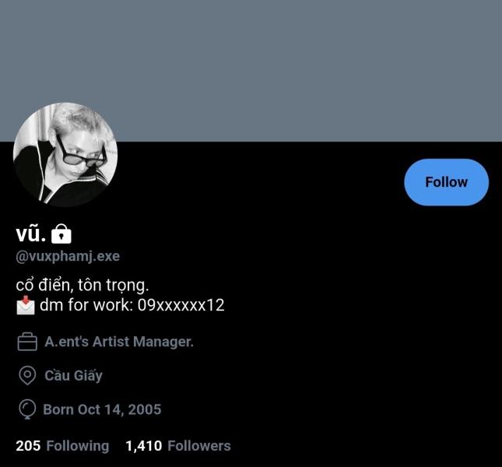Viewport: 502px width, 467px height.
Task: Click the padlock icon beside vũ.
Action: [x=61, y=234]
